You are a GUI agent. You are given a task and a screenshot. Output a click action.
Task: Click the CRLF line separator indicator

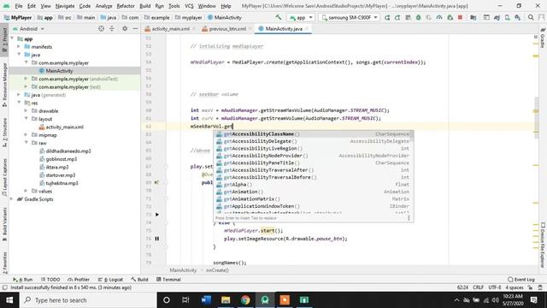[478, 287]
